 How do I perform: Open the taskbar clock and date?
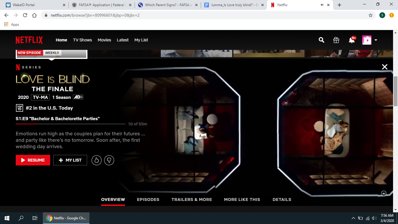point(387,218)
